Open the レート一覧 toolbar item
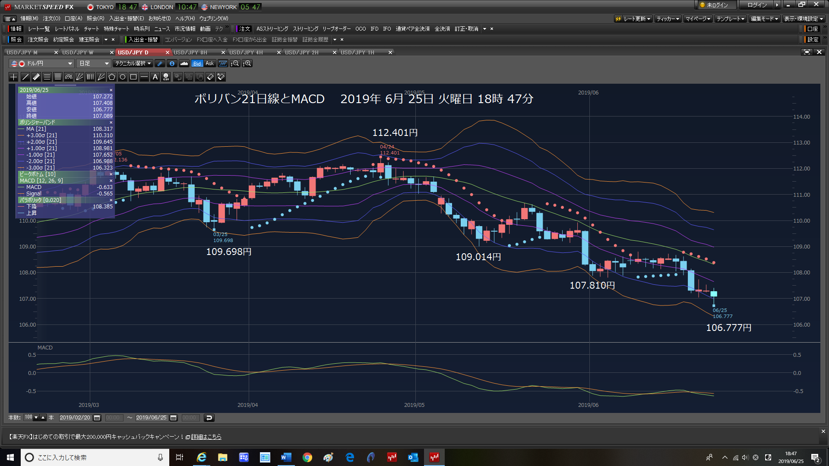The image size is (829, 466). pos(39,29)
